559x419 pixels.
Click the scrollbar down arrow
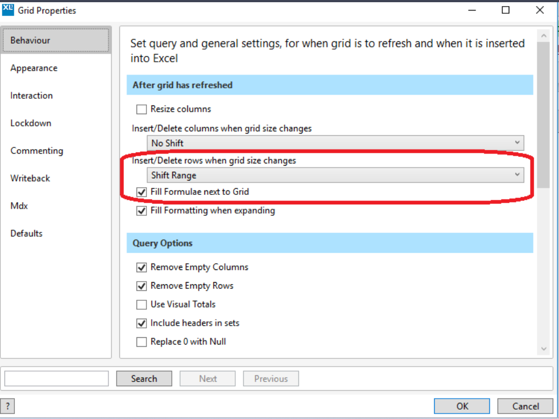[x=544, y=348]
